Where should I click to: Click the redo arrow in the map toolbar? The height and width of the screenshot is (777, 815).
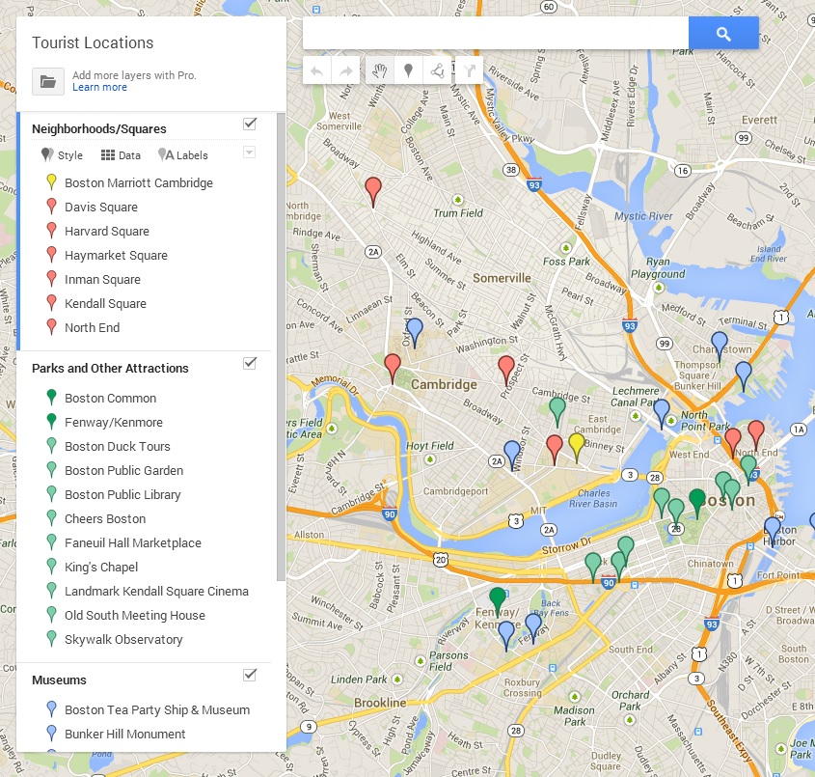[345, 70]
